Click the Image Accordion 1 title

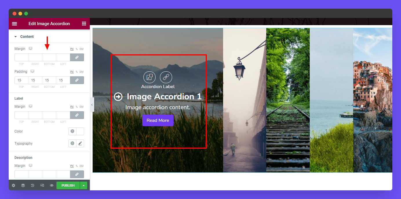(x=164, y=96)
